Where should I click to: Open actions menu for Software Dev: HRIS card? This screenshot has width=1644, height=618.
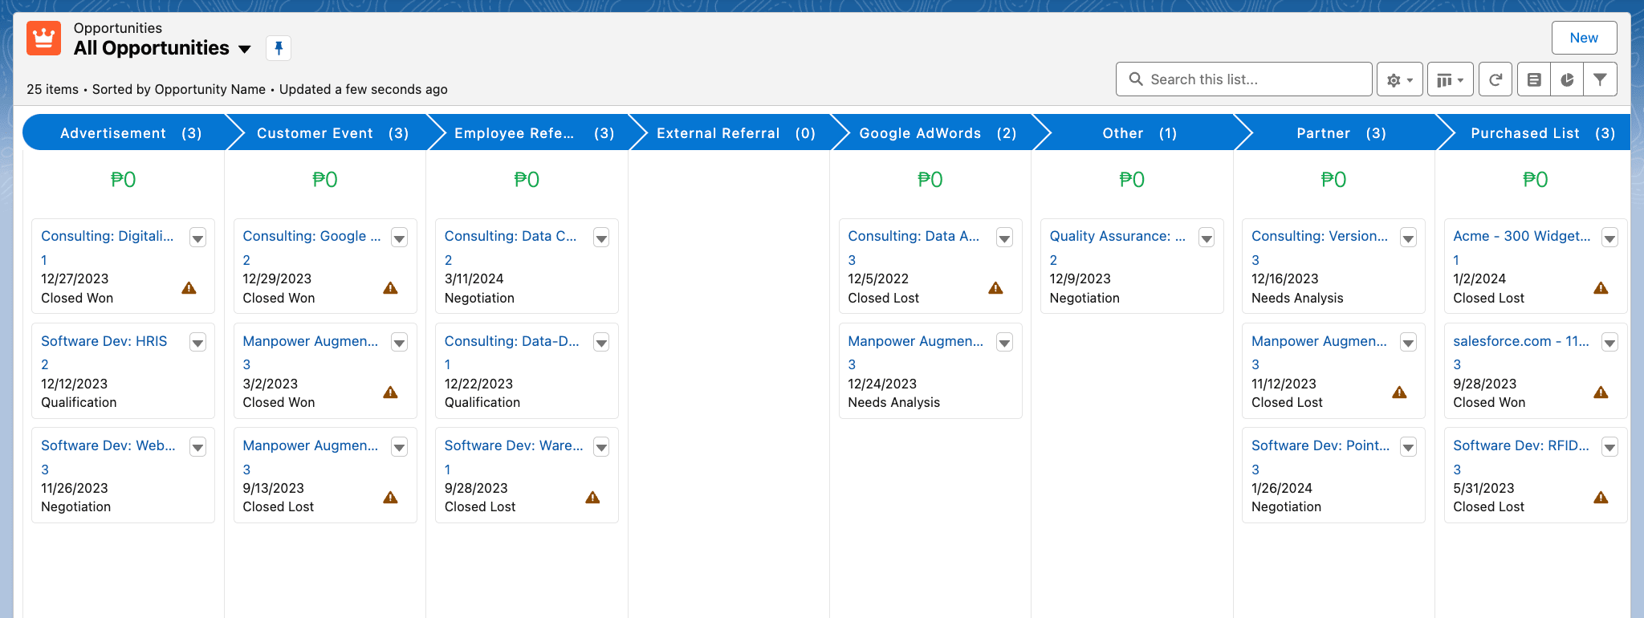(x=197, y=343)
